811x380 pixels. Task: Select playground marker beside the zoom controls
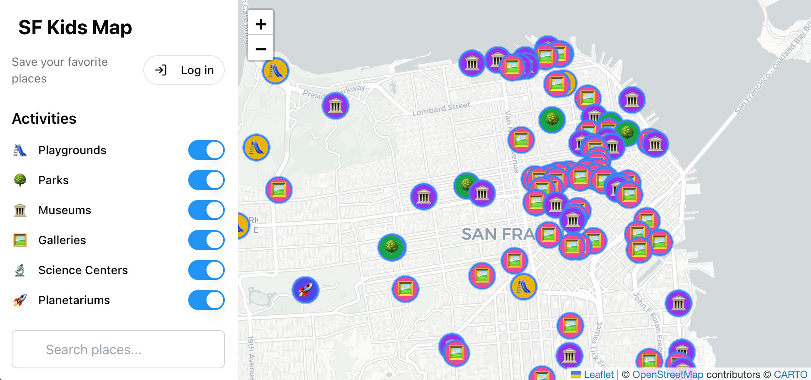(x=276, y=71)
